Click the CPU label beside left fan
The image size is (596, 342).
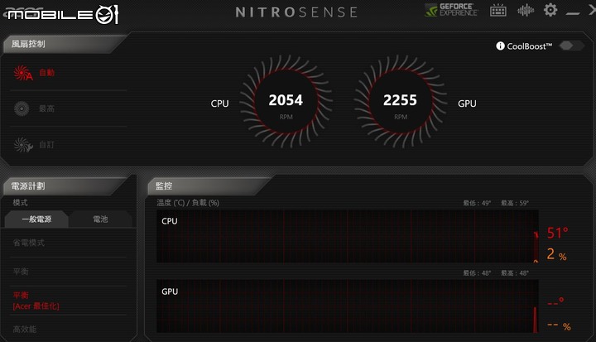pos(219,104)
